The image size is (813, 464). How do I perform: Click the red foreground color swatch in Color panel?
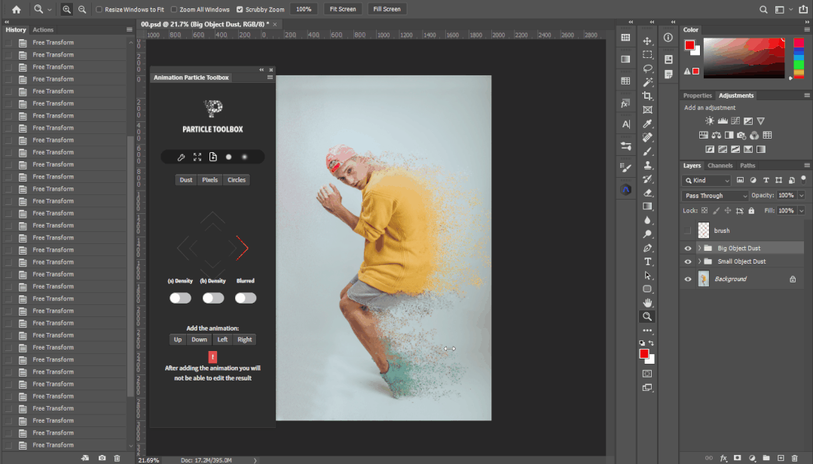689,45
